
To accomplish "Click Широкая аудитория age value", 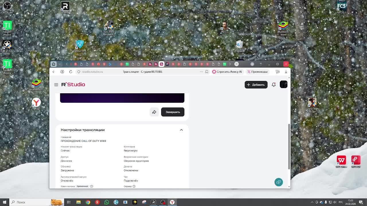I will [136, 161].
